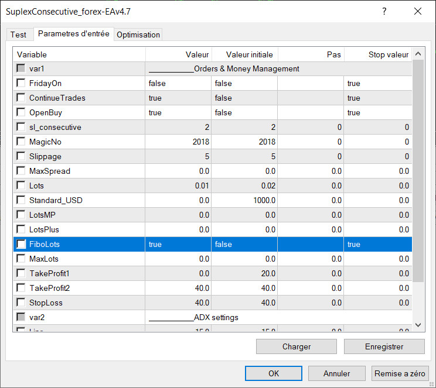Image resolution: width=436 pixels, height=388 pixels.
Task: Select the Parametres d'entrée tab
Action: pyautogui.click(x=73, y=34)
